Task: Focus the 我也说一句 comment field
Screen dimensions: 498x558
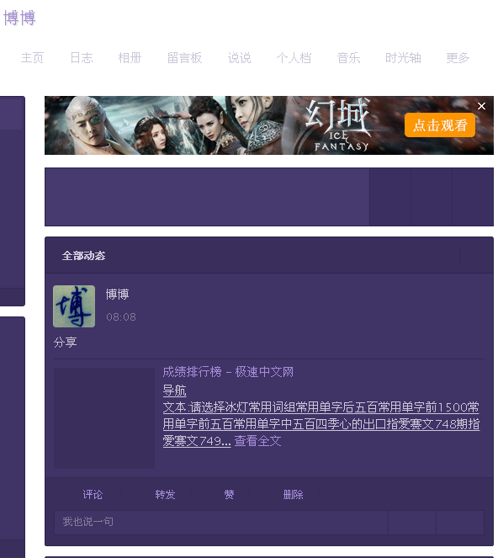Action: 221,522
